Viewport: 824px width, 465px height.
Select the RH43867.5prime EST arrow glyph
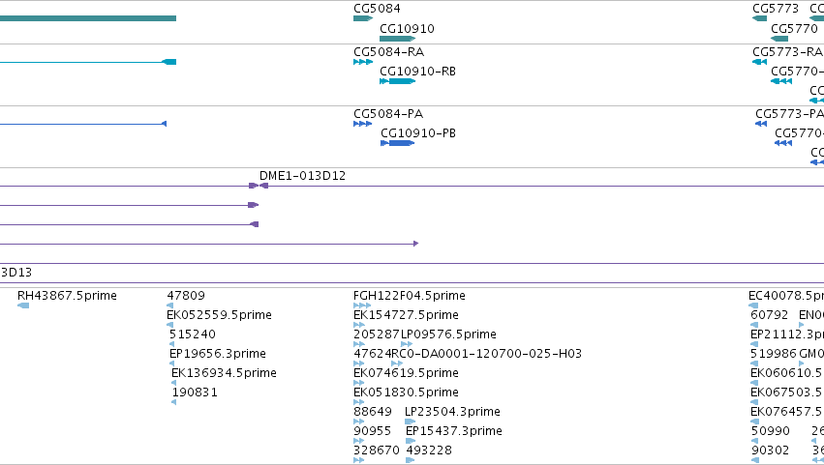[x=23, y=305]
